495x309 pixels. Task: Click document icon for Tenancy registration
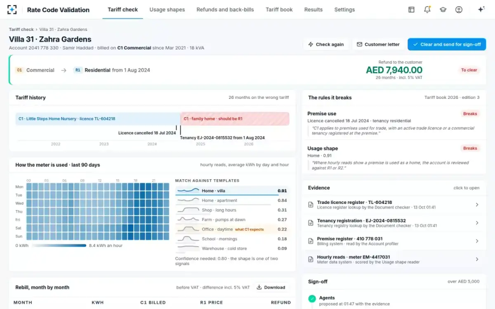pos(311,223)
